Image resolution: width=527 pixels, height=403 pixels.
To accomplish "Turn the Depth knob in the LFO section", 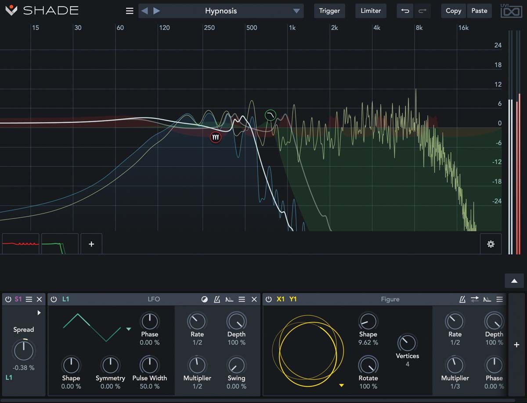I will point(236,322).
